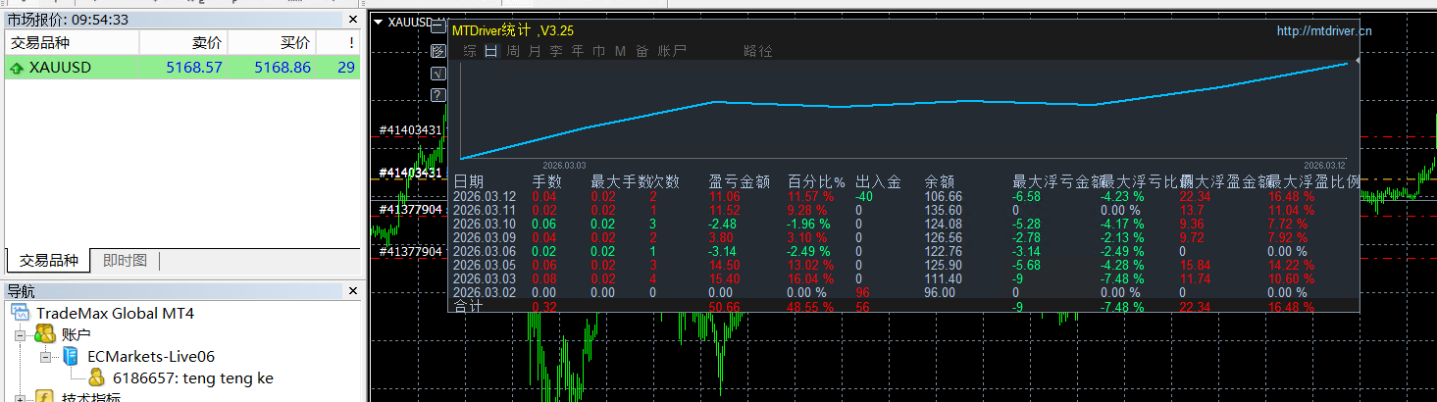Expand the 技术指标 tree node
Viewport: 1437px width, 402px height.
coord(21,397)
